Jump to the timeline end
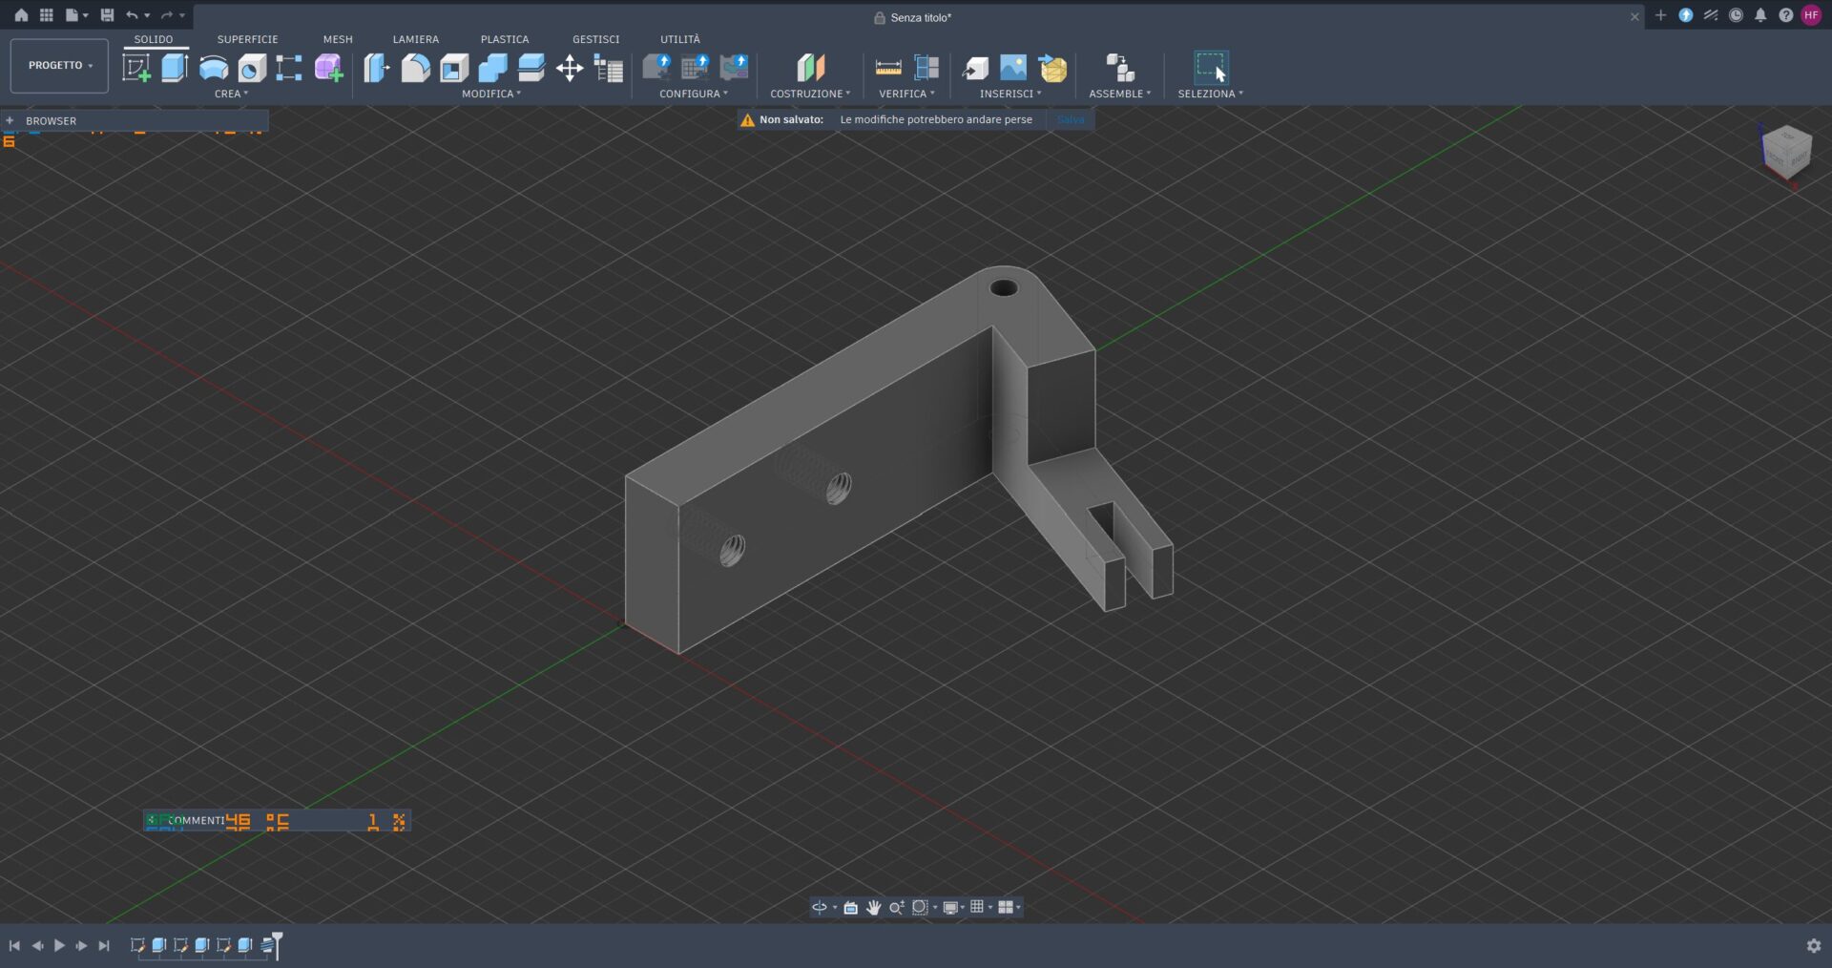The image size is (1832, 968). [x=104, y=945]
